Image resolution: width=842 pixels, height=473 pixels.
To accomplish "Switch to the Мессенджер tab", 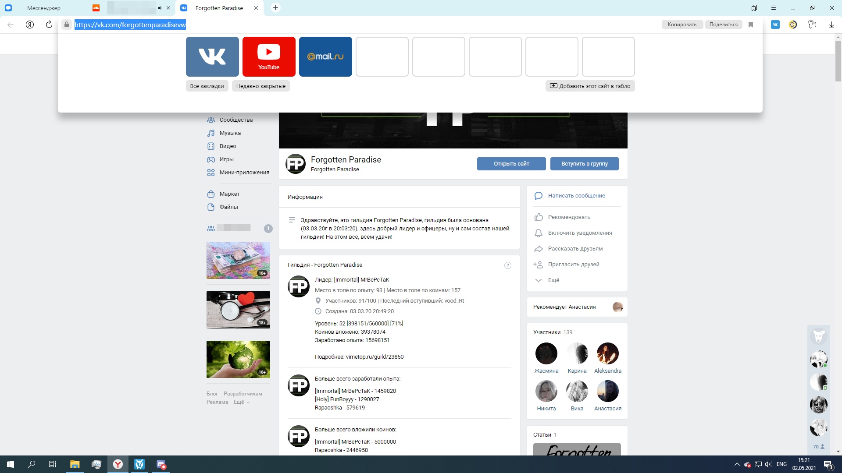I will point(44,8).
